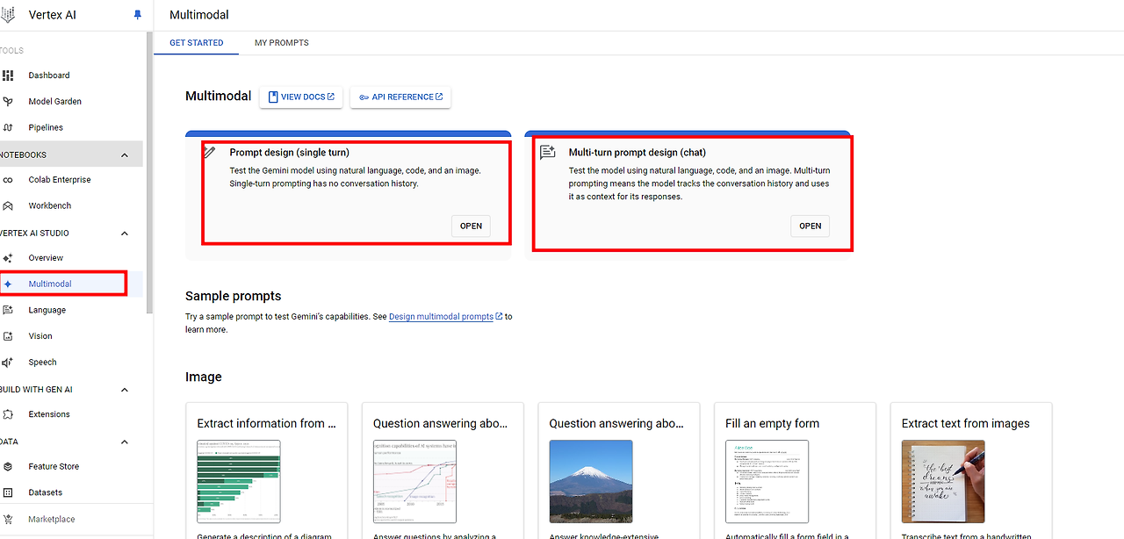Click the Marketplace cart icon
The width and height of the screenshot is (1124, 539).
point(8,519)
